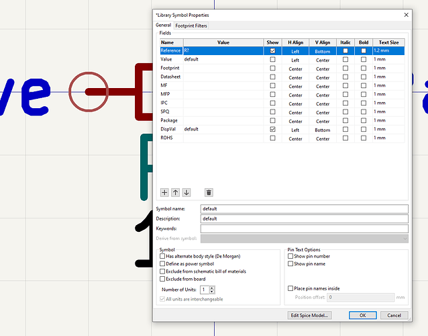The image size is (428, 336).
Task: Open the Footprint Filters tab
Action: [191, 26]
